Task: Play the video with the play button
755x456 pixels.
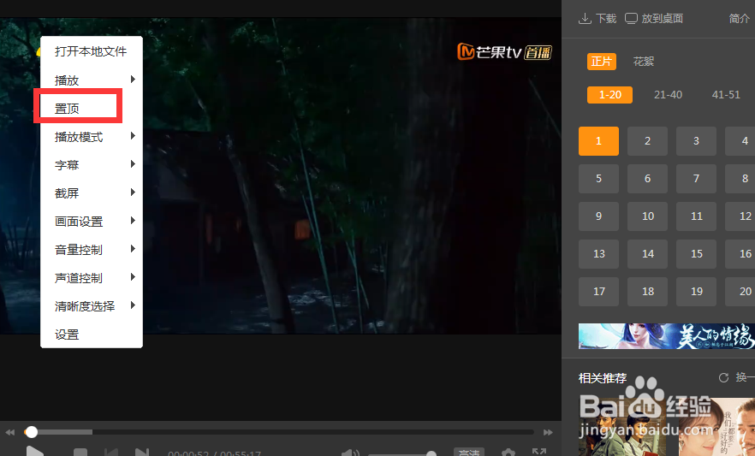Action: click(x=34, y=452)
